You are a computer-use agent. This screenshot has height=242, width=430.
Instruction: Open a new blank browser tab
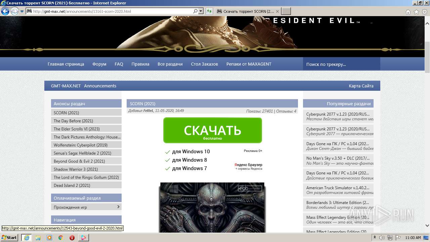[286, 11]
